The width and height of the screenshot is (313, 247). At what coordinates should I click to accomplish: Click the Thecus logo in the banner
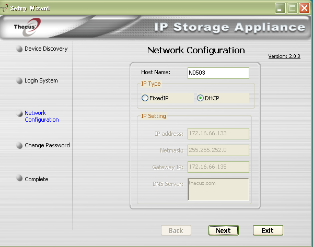(27, 27)
